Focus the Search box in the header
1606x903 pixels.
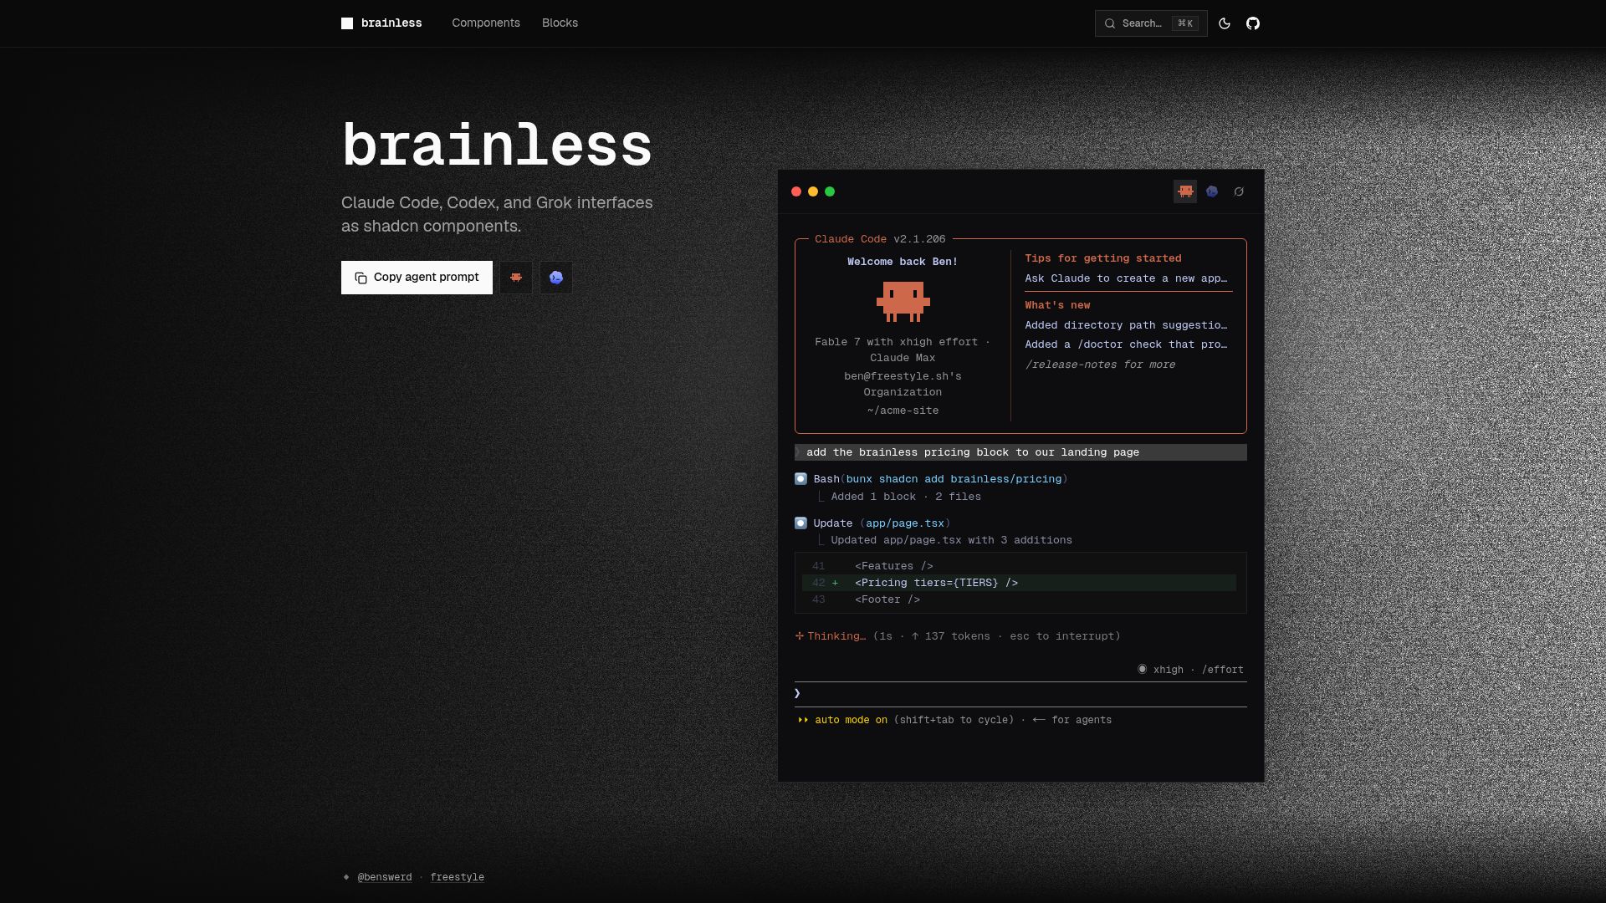[x=1151, y=23]
